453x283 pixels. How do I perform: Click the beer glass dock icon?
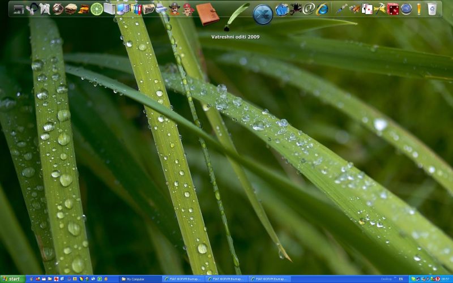click(419, 9)
